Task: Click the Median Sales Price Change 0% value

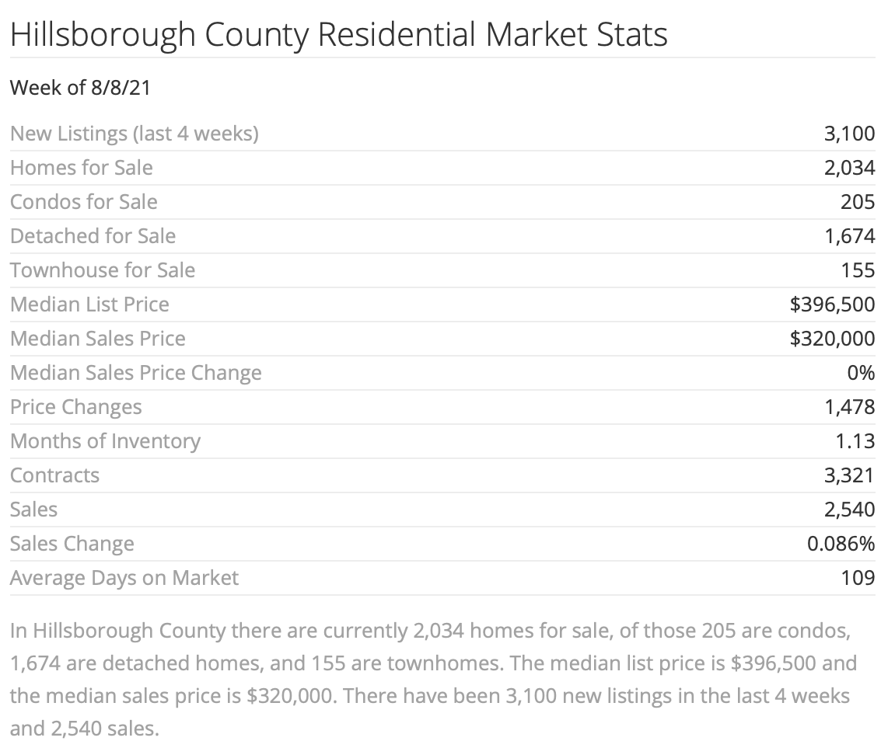Action: point(861,374)
